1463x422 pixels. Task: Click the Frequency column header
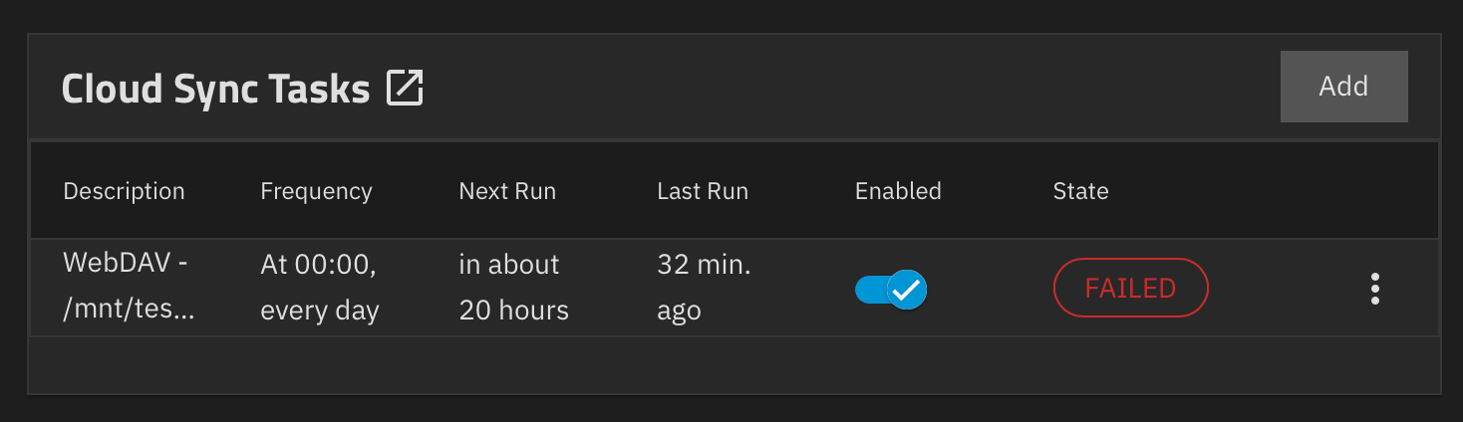click(x=316, y=191)
